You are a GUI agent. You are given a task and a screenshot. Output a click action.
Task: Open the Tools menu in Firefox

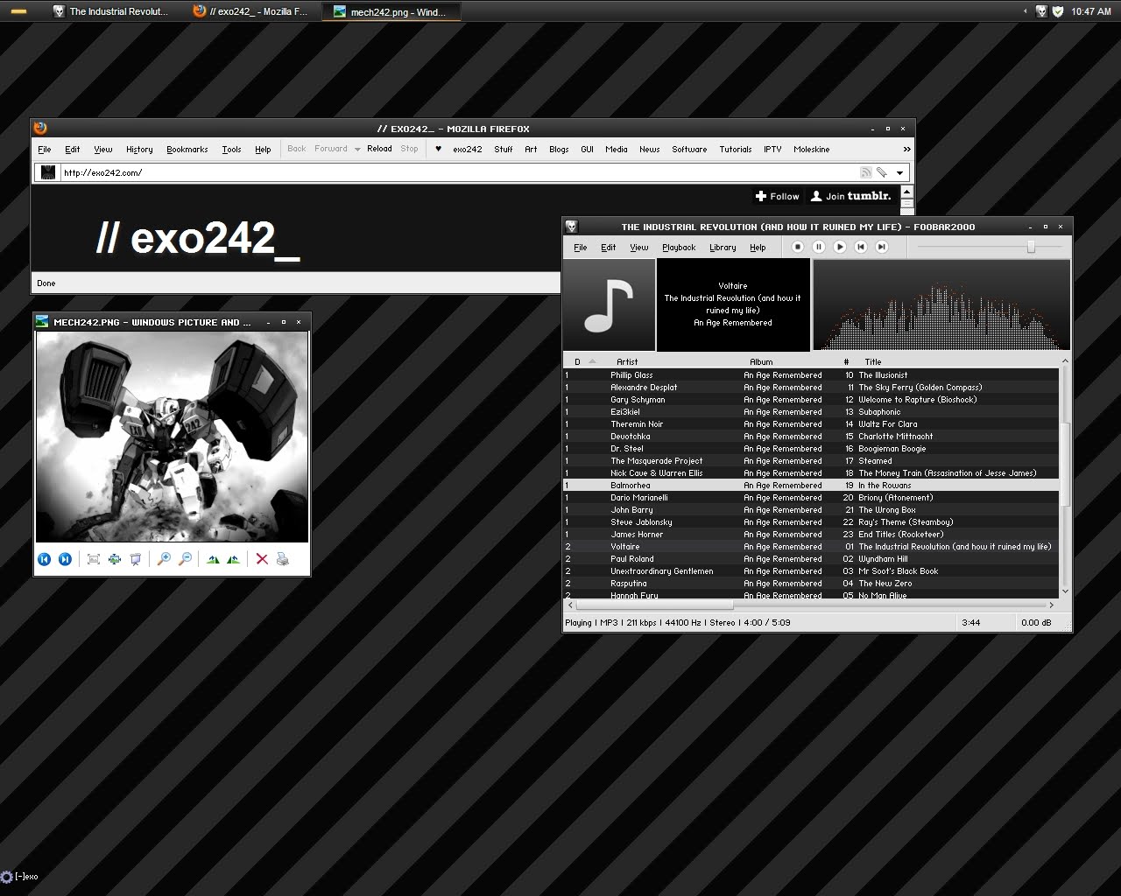pyautogui.click(x=231, y=150)
